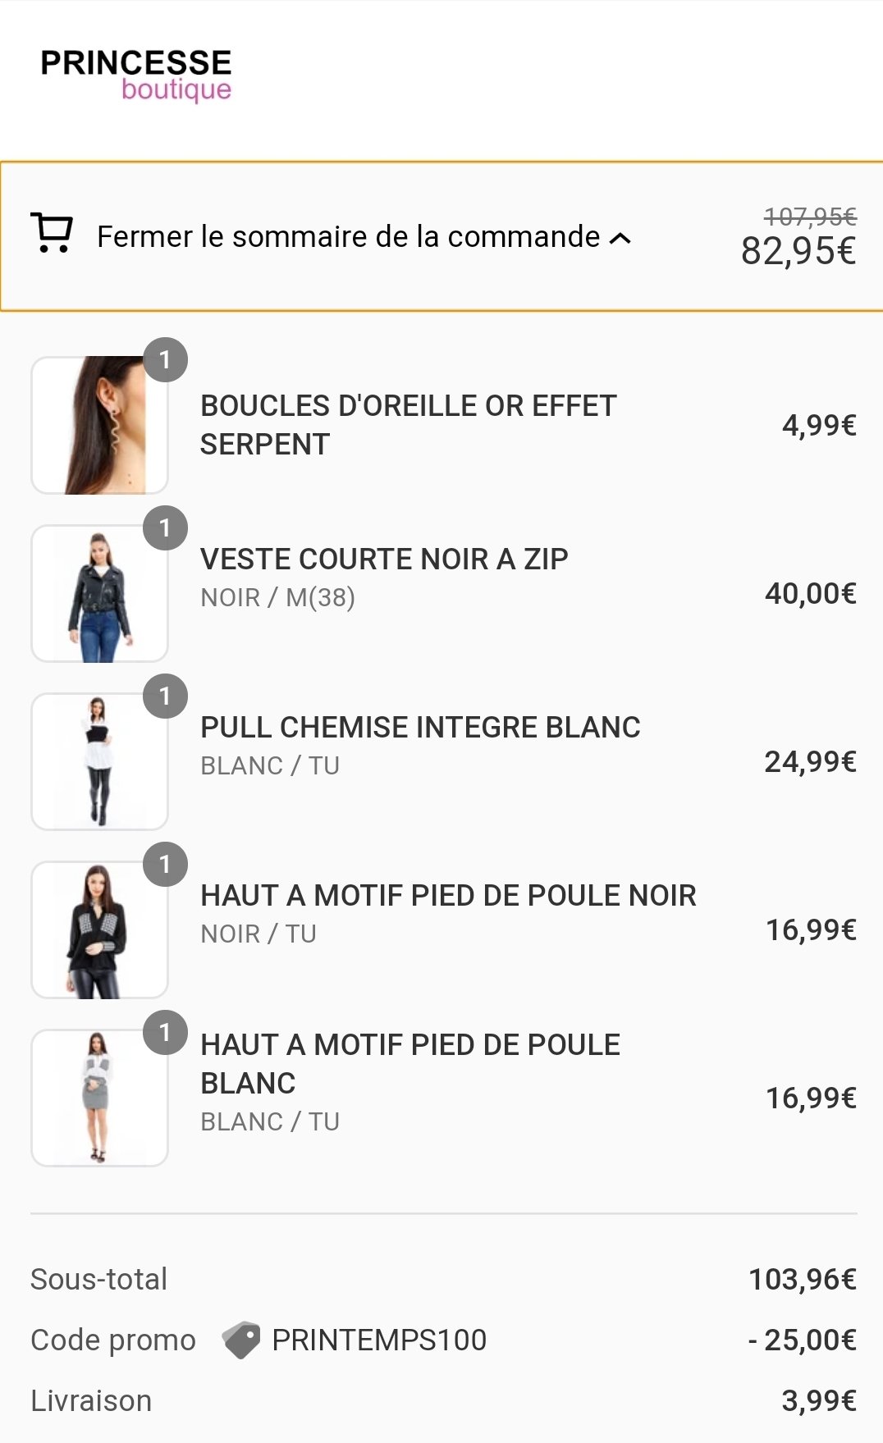Click the shopping cart icon
This screenshot has height=1443, width=883.
tap(52, 234)
